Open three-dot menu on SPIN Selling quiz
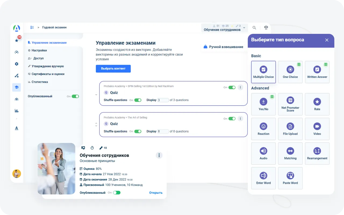This screenshot has height=215, width=344. pos(240,87)
